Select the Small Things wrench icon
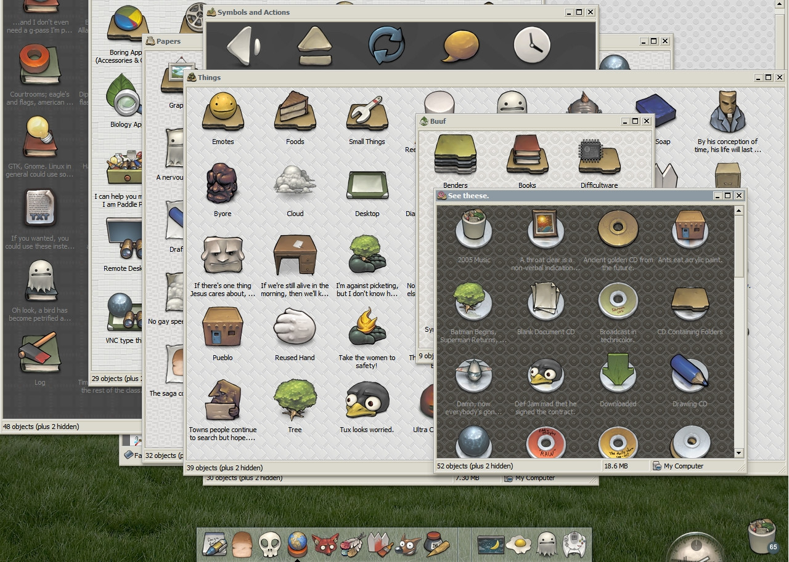 click(367, 112)
